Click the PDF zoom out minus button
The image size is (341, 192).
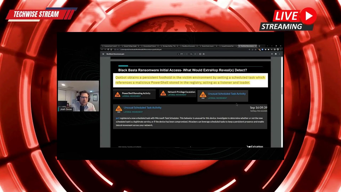tap(186, 54)
